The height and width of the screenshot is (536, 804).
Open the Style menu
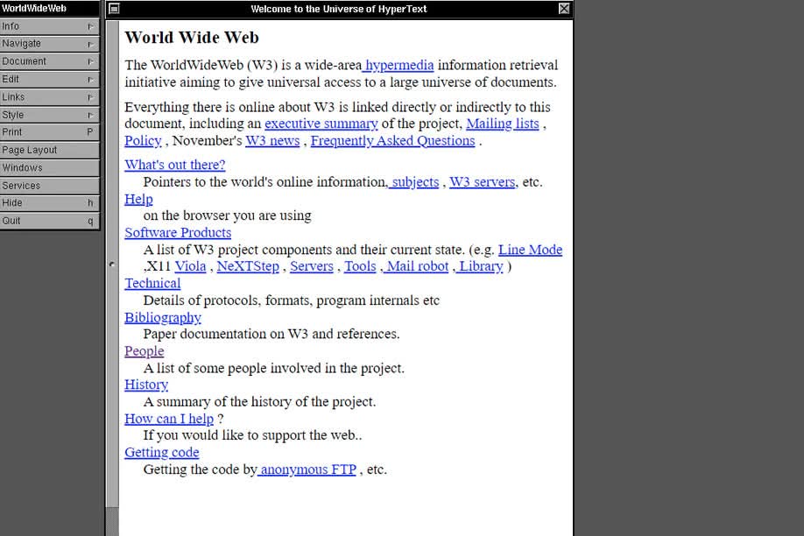click(x=49, y=115)
